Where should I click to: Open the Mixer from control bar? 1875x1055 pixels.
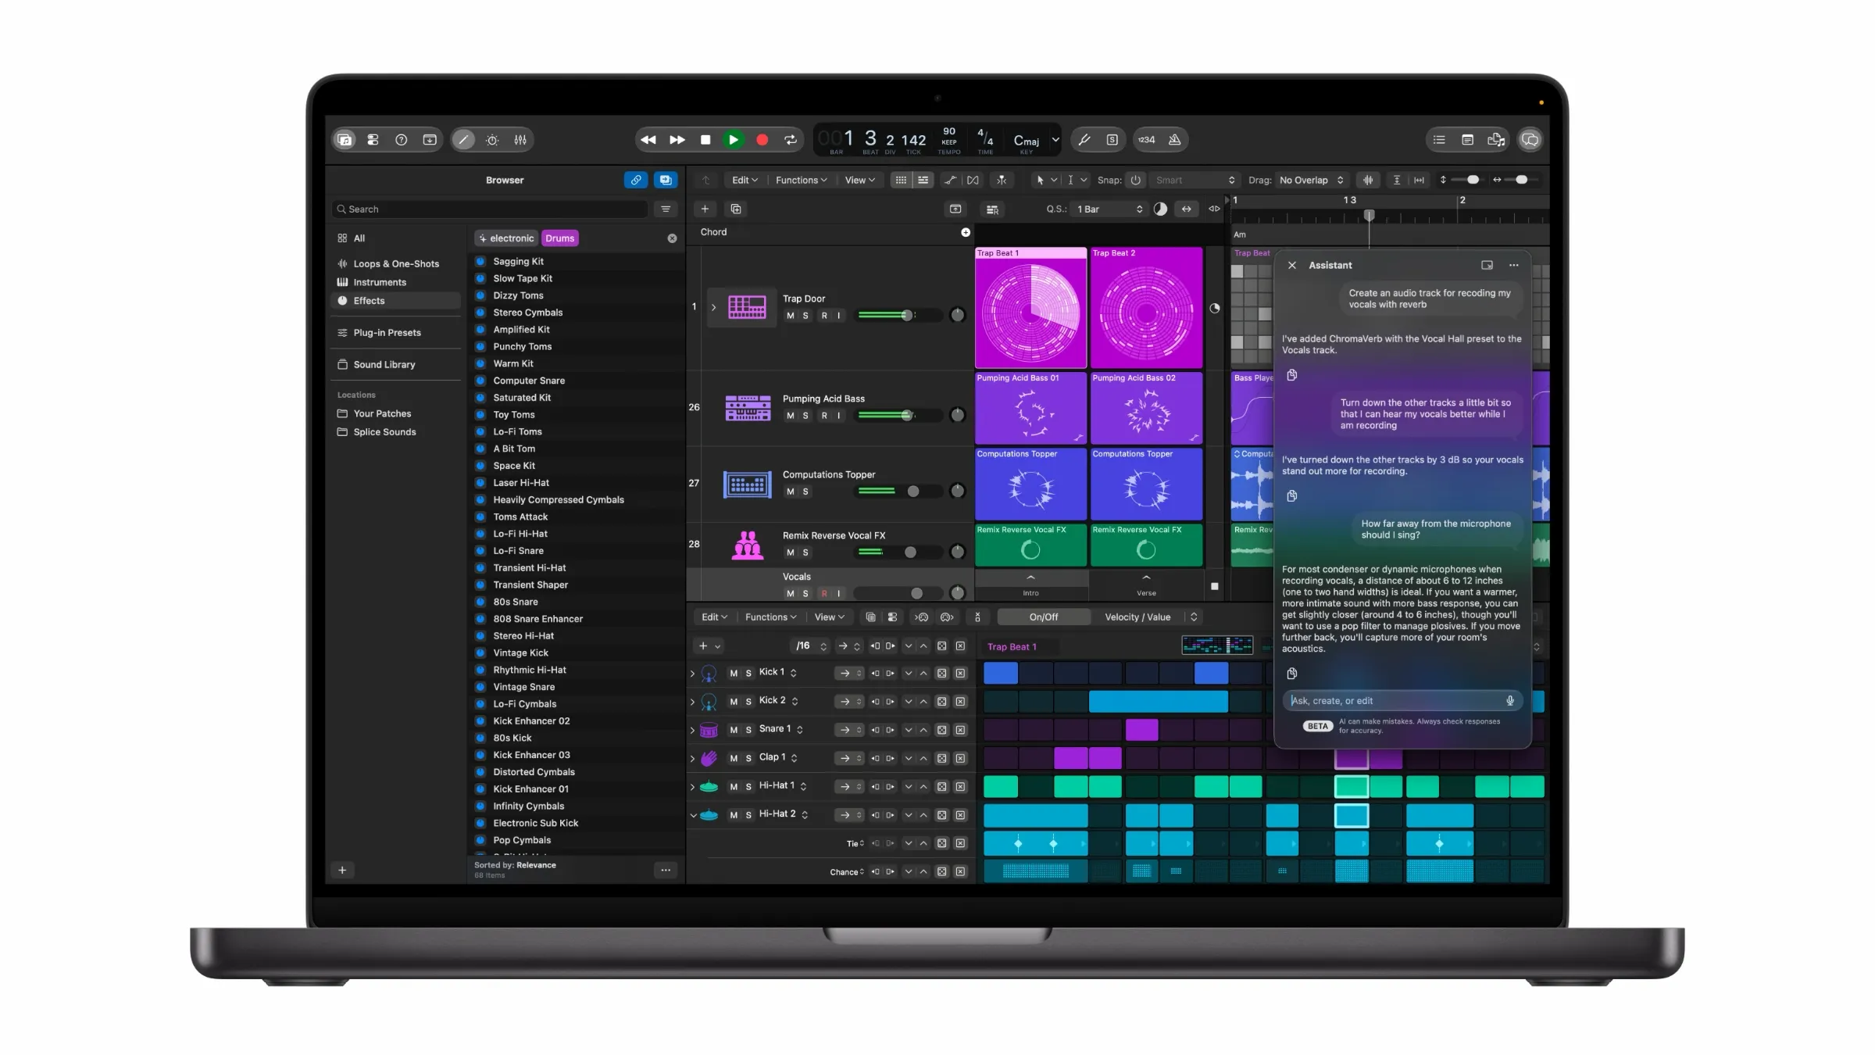tap(520, 140)
